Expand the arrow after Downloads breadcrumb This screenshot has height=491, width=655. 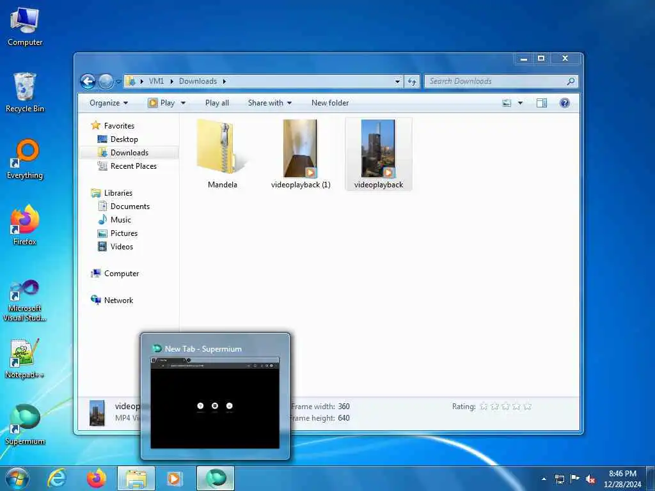coord(225,81)
